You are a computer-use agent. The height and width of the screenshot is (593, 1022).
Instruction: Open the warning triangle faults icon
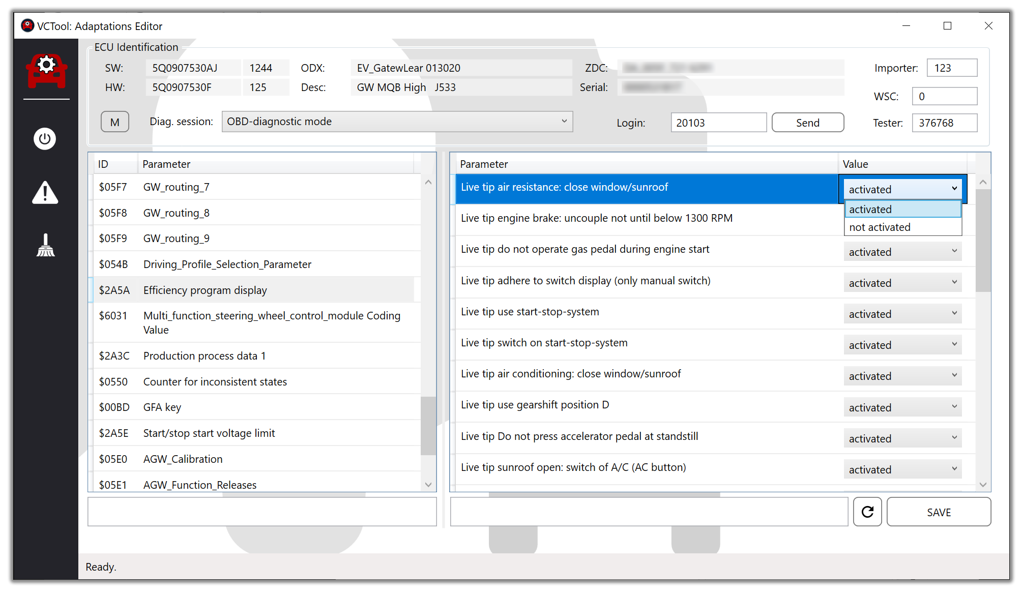pos(45,193)
